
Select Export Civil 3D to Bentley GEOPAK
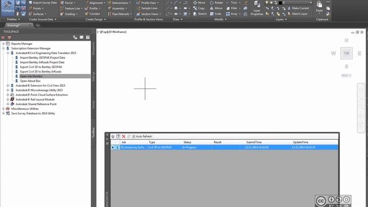coord(41,67)
